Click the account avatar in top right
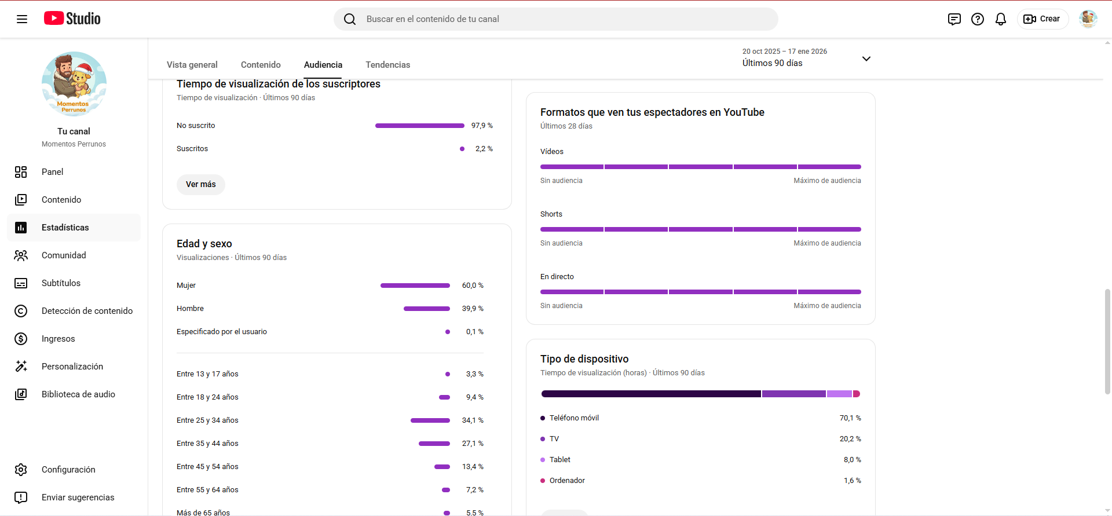This screenshot has width=1112, height=516. [1088, 19]
